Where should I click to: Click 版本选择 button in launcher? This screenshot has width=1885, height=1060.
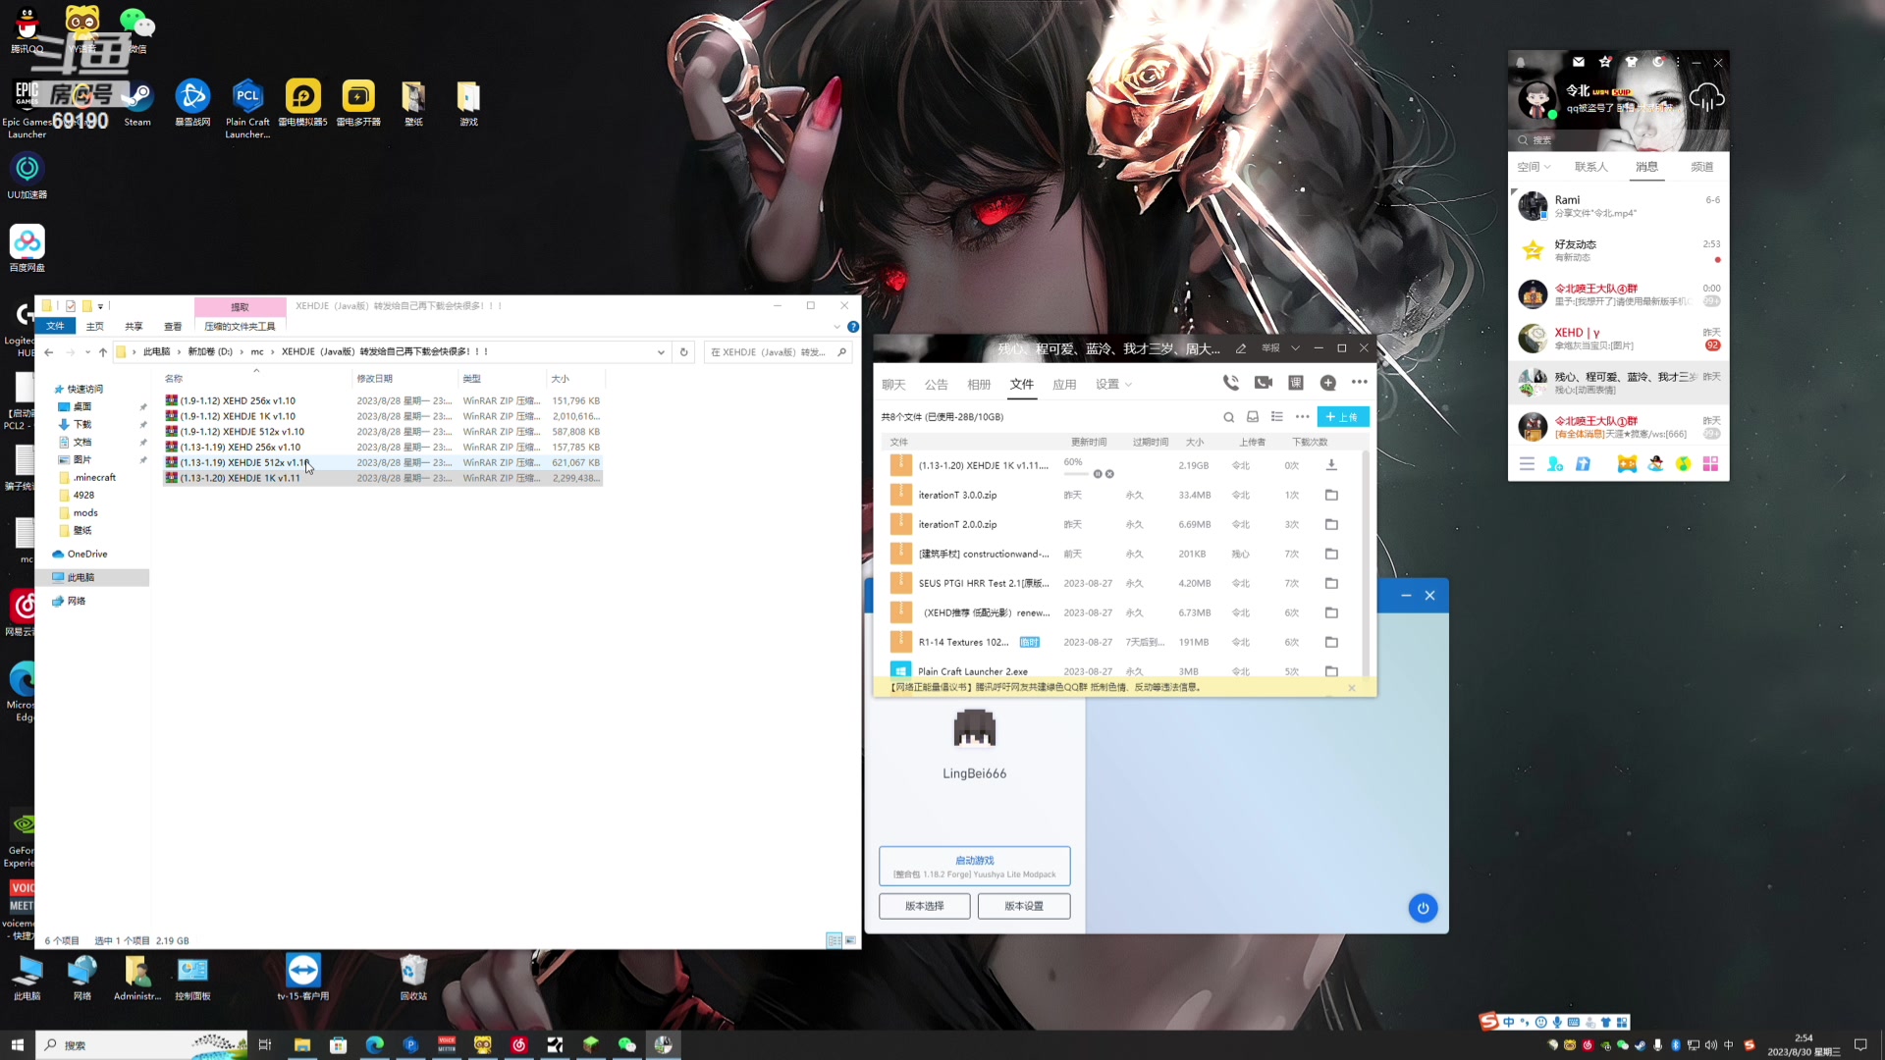[924, 907]
